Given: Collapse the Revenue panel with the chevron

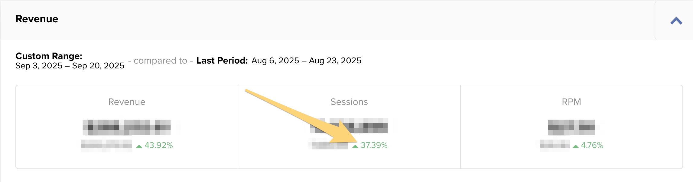Looking at the screenshot, I should pos(676,21).
